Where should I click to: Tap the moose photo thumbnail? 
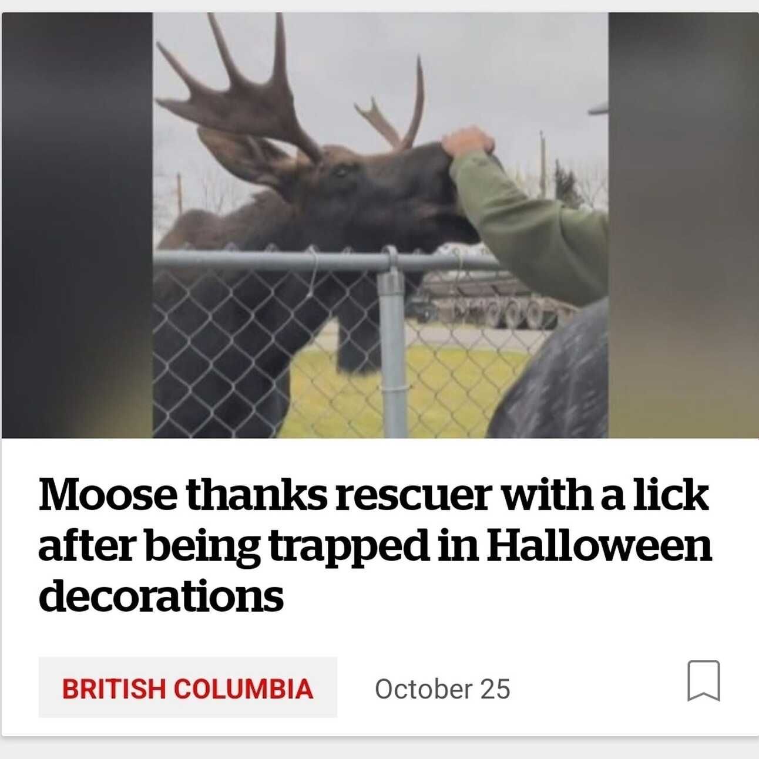pos(380,225)
